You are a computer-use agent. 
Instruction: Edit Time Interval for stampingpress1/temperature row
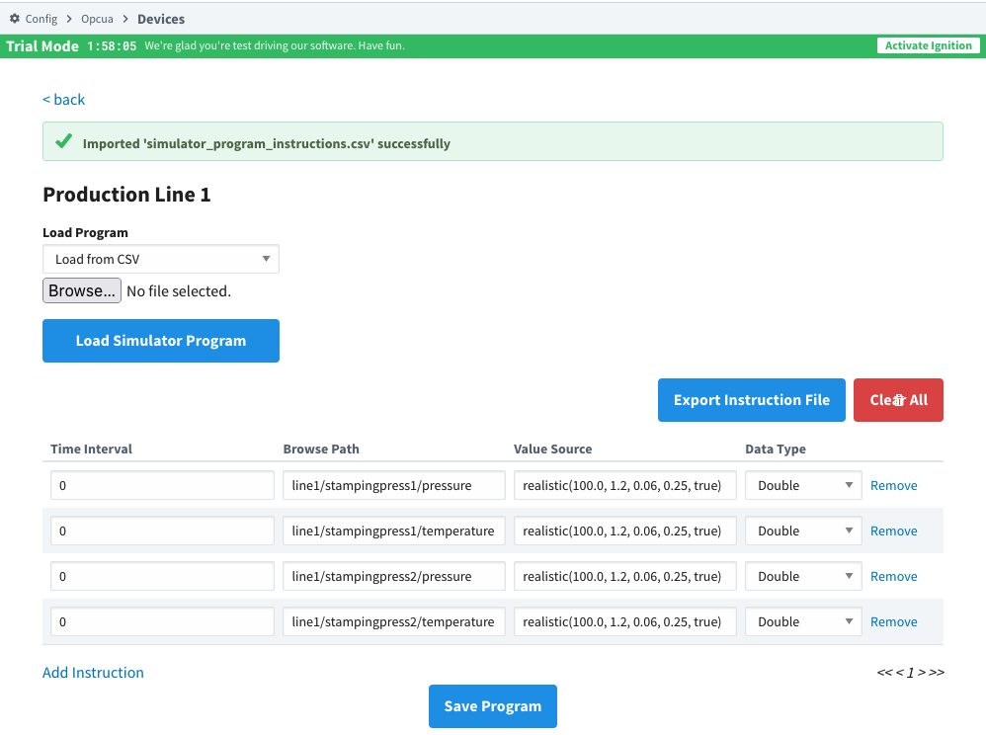[x=162, y=531]
